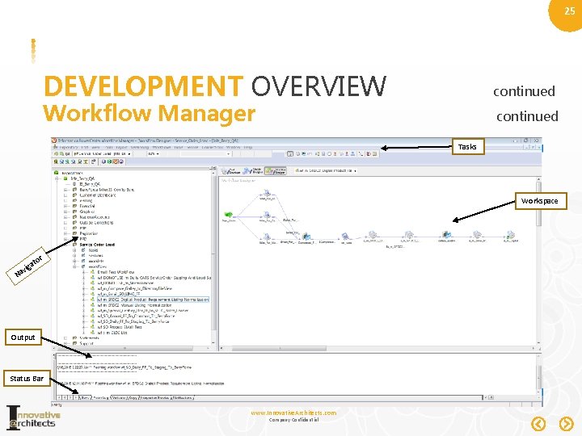Image resolution: width=582 pixels, height=436 pixels.
Task: Go to the next slide arrow
Action: point(566,424)
